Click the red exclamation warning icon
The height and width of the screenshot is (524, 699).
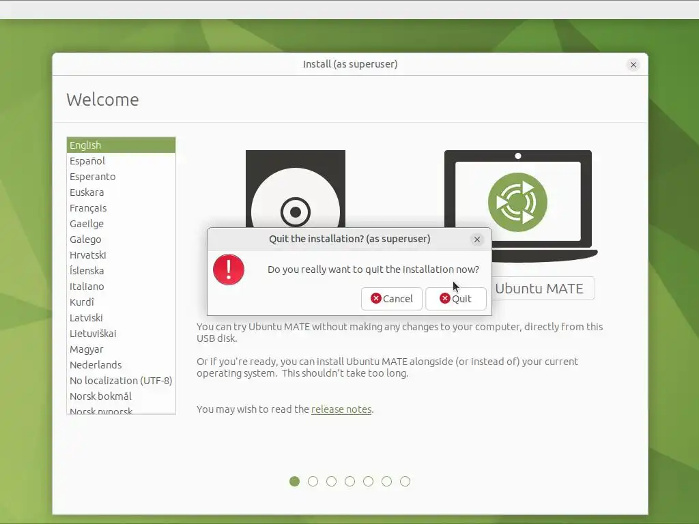point(229,270)
